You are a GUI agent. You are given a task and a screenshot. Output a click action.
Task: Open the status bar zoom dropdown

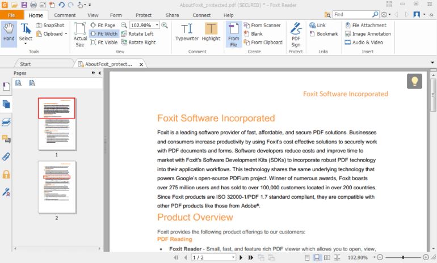pyautogui.click(x=375, y=257)
